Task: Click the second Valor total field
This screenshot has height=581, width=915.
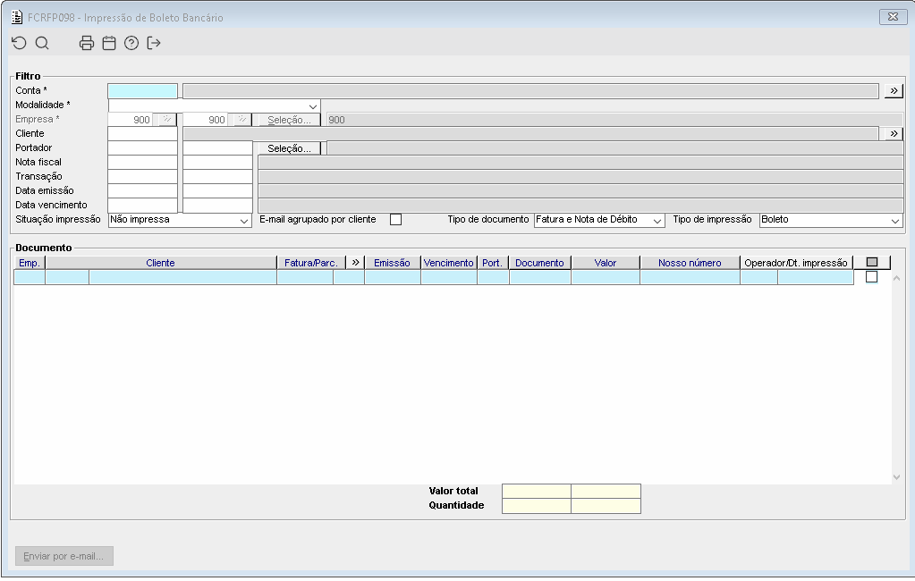Action: click(x=606, y=491)
